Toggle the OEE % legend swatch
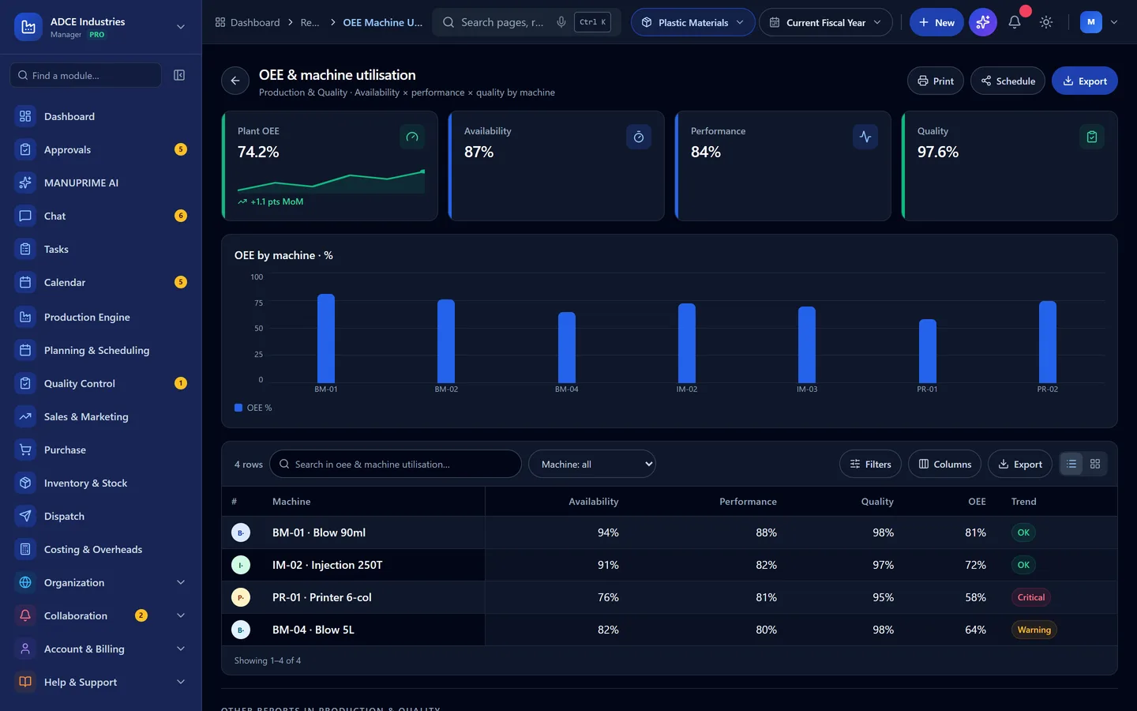This screenshot has width=1137, height=711. click(238, 408)
